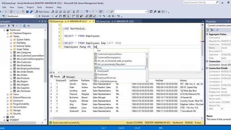The width and height of the screenshot is (231, 130).
Task: Click the Object Explorer filter icon
Action: [x=21, y=26]
